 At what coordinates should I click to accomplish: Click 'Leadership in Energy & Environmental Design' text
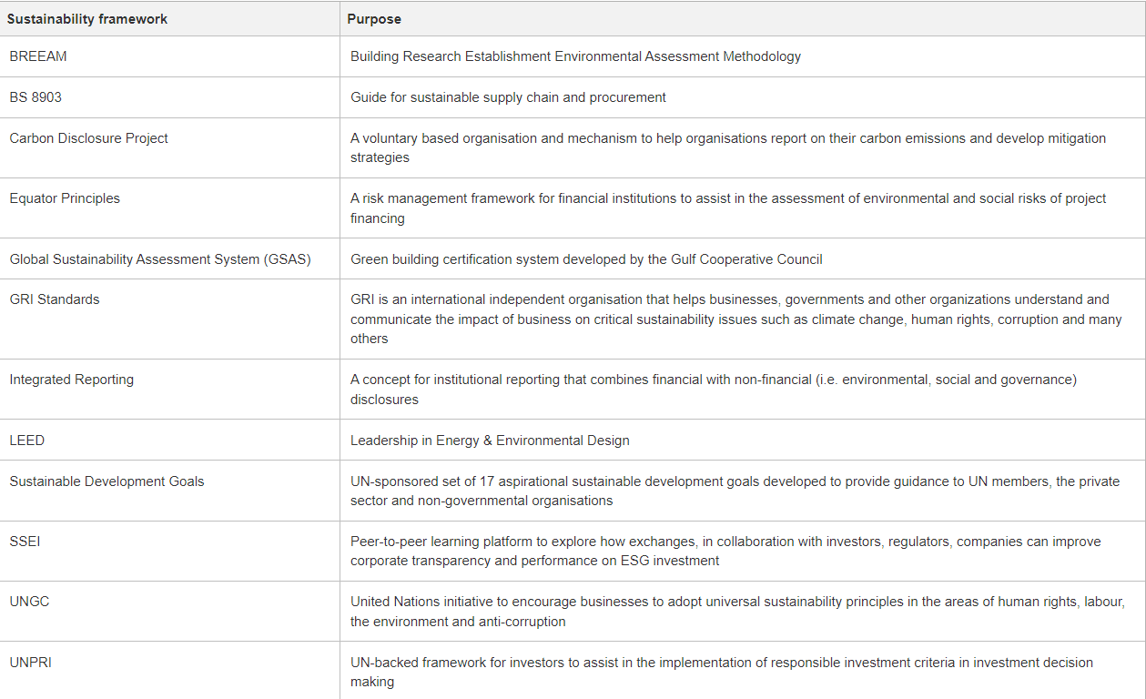(x=490, y=441)
